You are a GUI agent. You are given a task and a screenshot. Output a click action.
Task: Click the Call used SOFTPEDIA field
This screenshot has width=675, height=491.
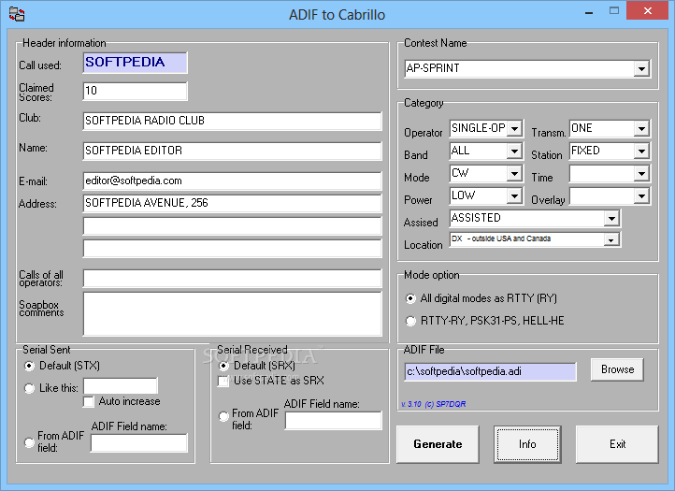tap(136, 63)
